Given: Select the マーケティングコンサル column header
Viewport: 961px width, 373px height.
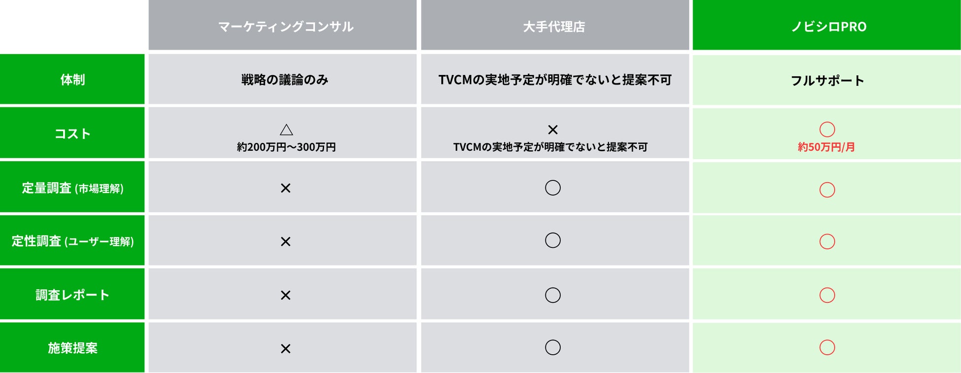Looking at the screenshot, I should point(285,26).
